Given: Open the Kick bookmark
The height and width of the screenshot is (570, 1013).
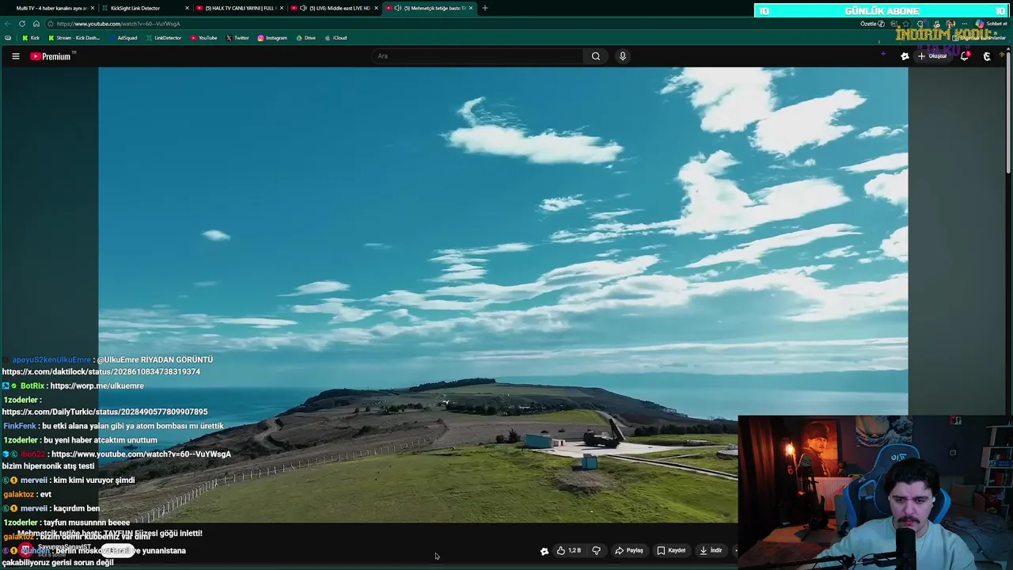Looking at the screenshot, I should click(x=31, y=38).
